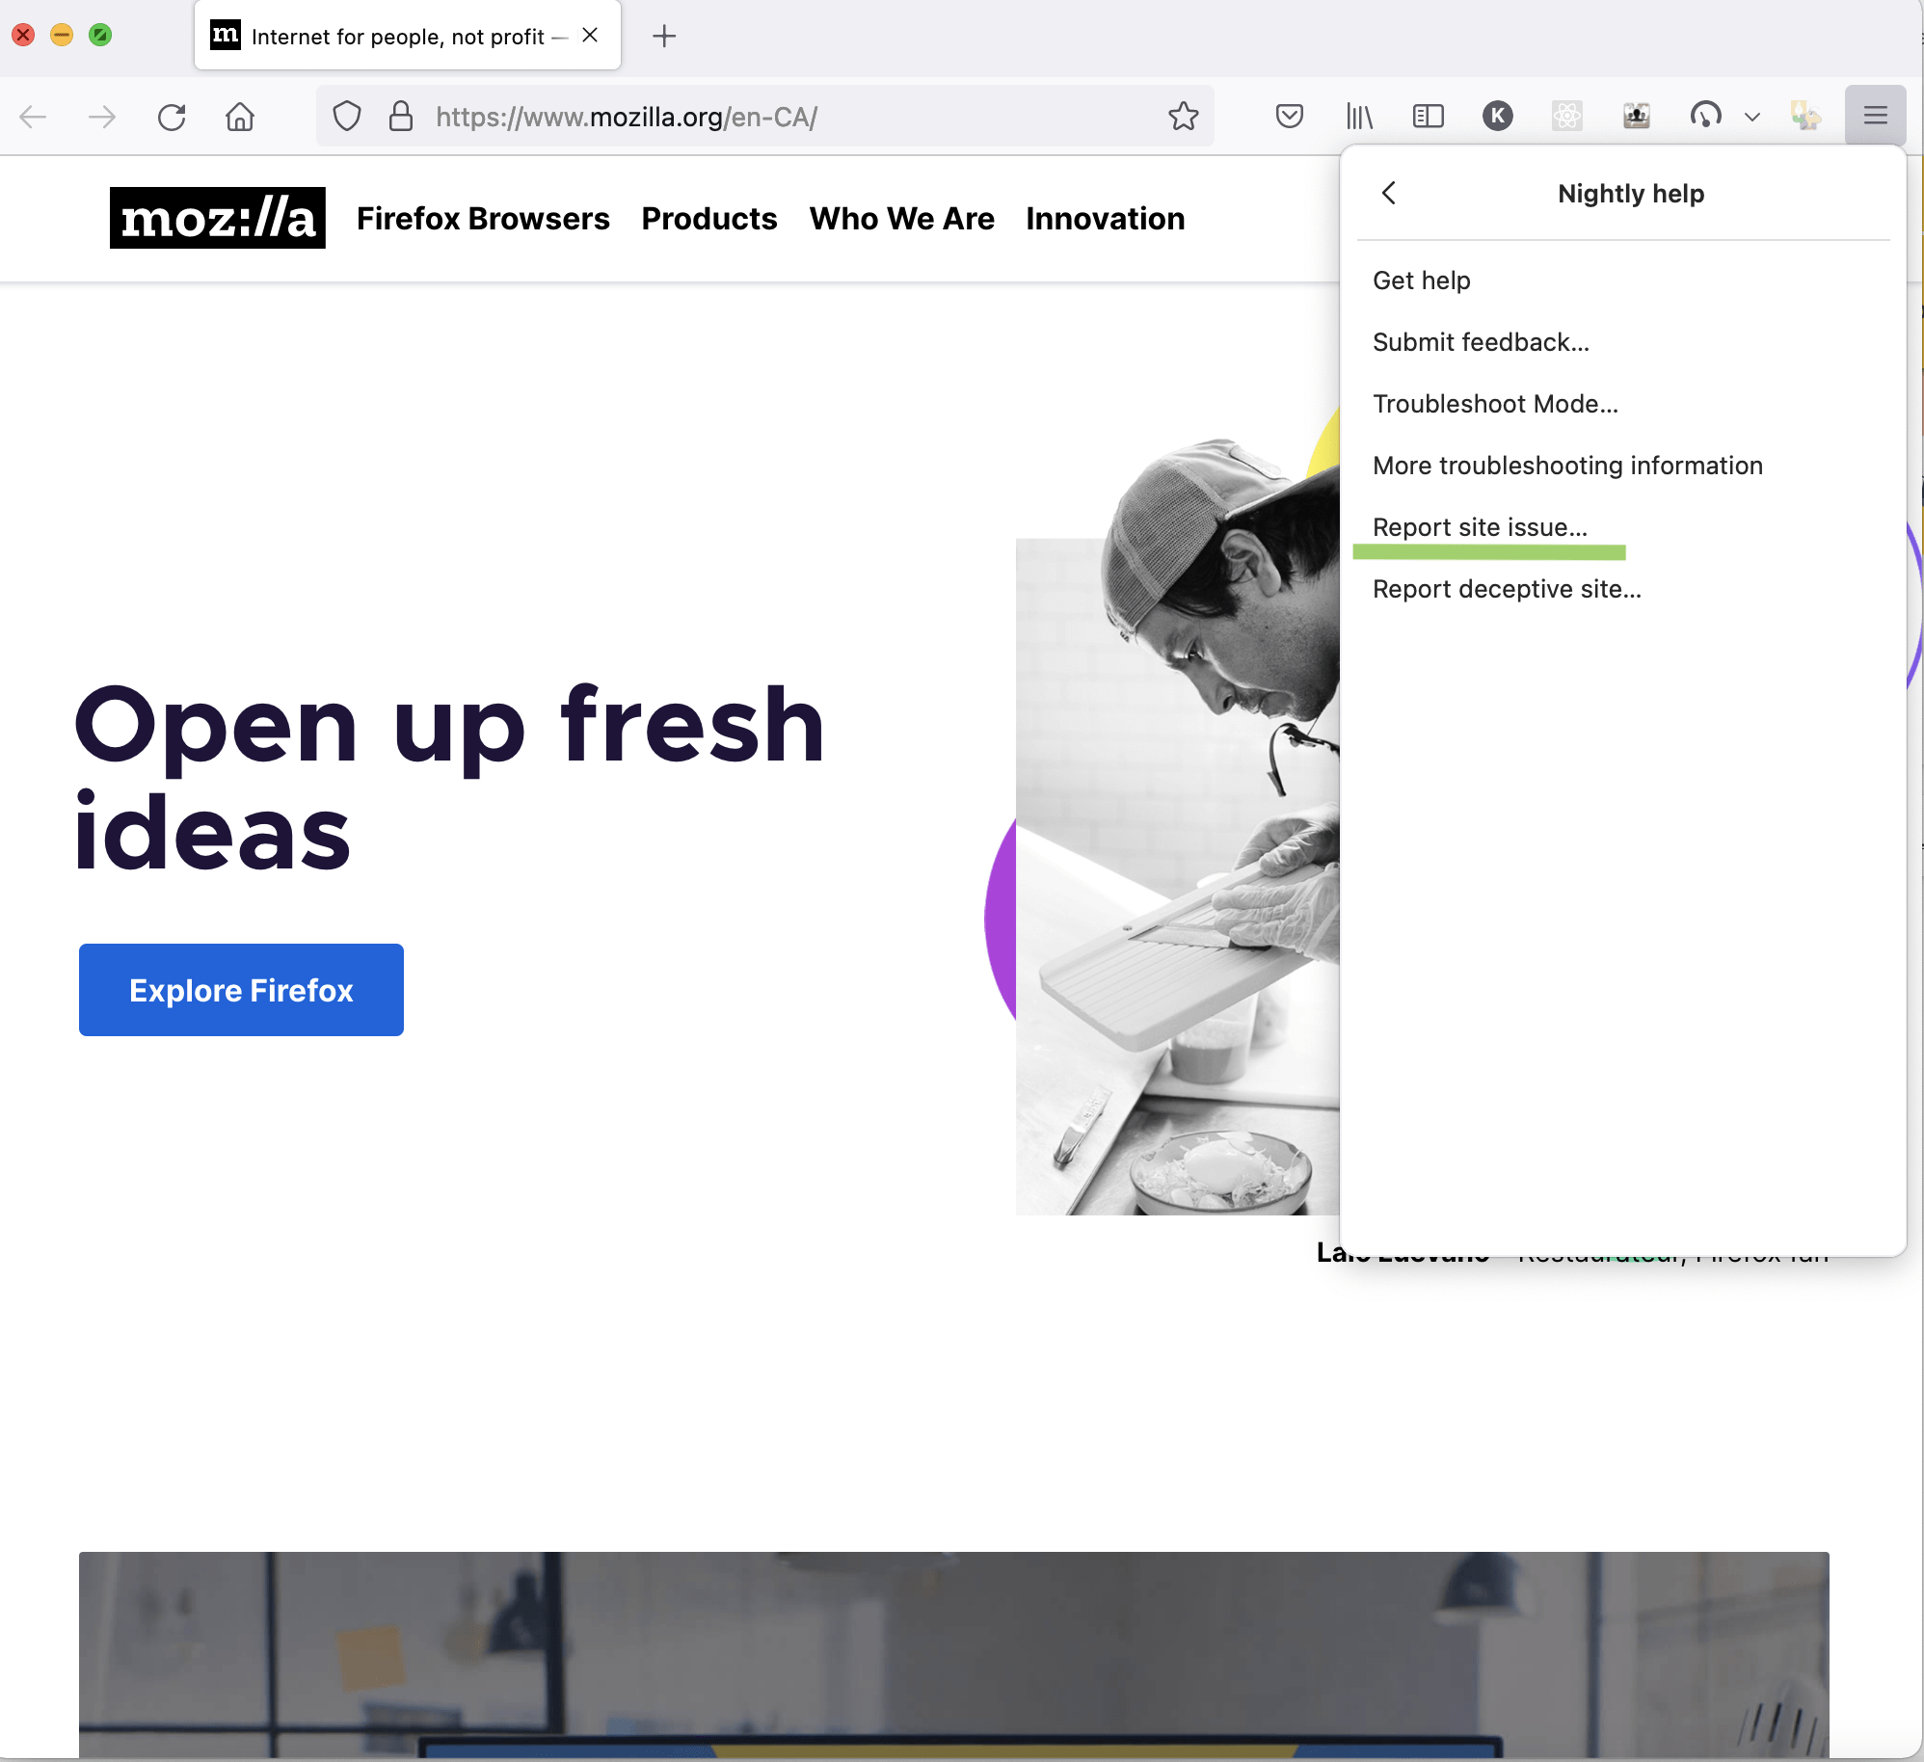
Task: Click the headphones/audio icon in toolbar
Action: coord(1702,116)
